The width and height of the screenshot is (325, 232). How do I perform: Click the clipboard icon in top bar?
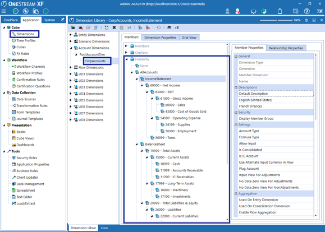(x=280, y=11)
